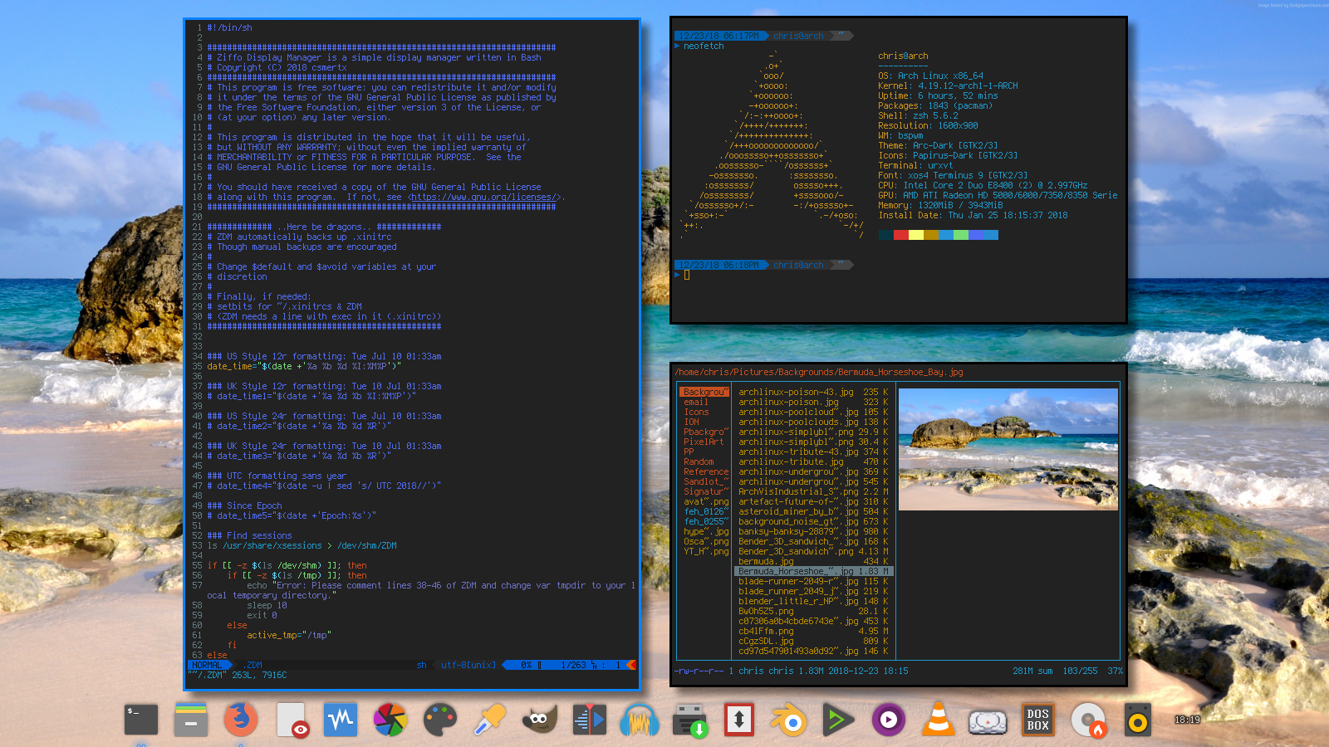This screenshot has height=747, width=1329.
Task: Click the brown-gold neofetch color block
Action: pos(931,235)
